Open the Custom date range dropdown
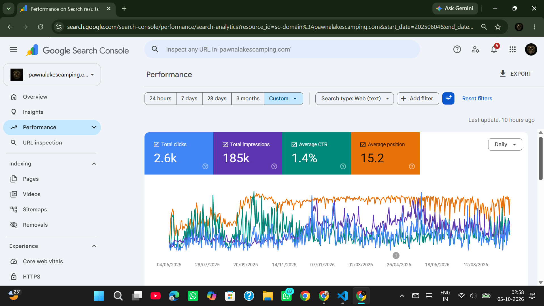The image size is (544, 306). [x=283, y=99]
